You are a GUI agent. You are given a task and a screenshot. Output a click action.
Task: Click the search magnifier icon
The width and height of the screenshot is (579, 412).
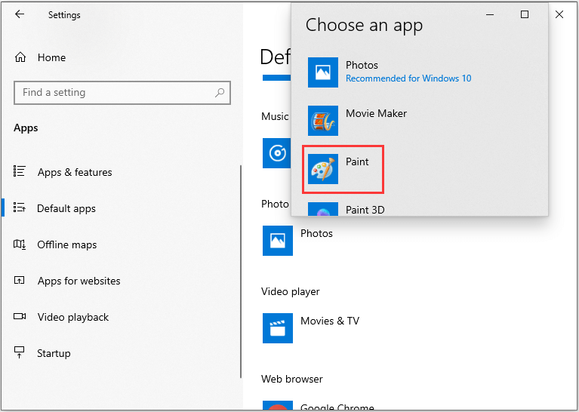(x=220, y=93)
